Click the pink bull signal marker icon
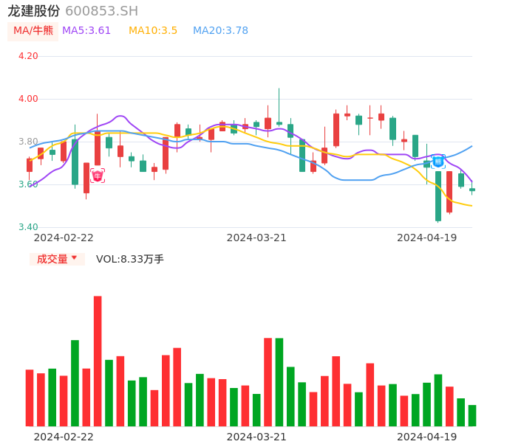 [98, 176]
